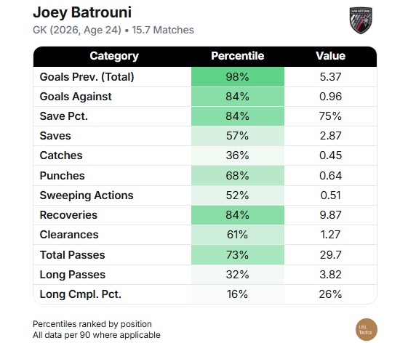Click the Long Passes value 3.82
Viewport: 408px width, 343px height.
pyautogui.click(x=330, y=275)
